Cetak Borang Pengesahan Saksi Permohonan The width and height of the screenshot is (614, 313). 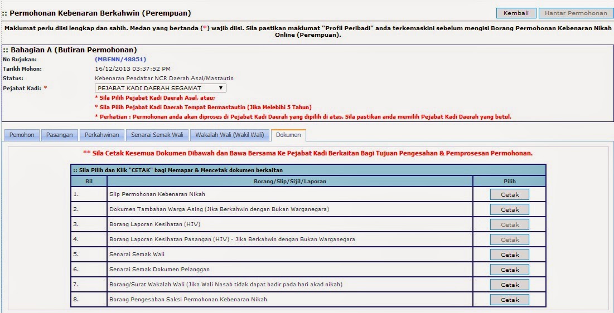coord(510,300)
